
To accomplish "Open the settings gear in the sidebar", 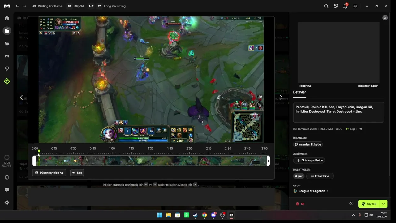I will pyautogui.click(x=7, y=203).
